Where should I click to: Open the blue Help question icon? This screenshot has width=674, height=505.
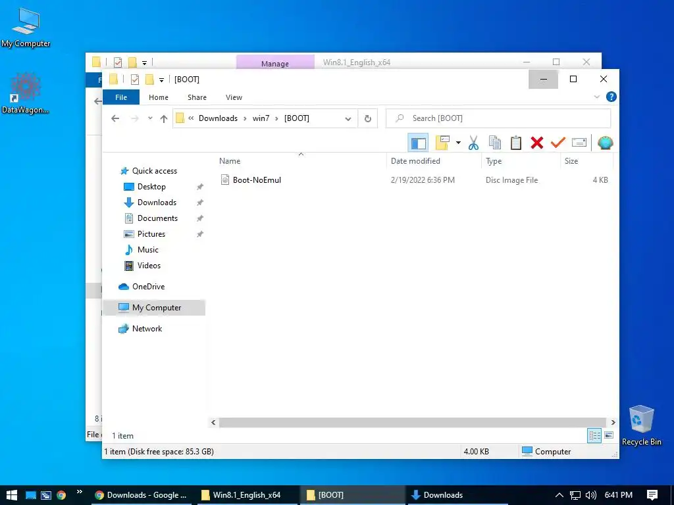(x=611, y=97)
